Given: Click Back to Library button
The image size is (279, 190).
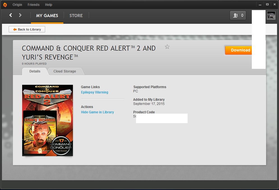Looking at the screenshot, I should pos(27,29).
